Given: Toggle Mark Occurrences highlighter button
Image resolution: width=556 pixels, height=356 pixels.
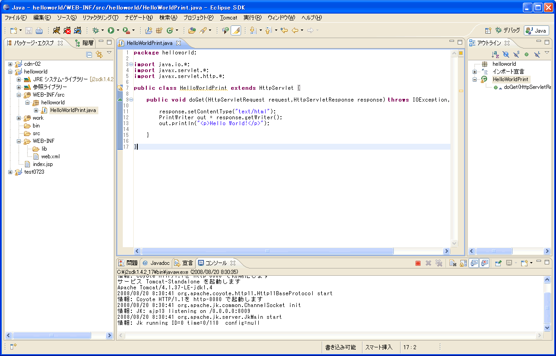Looking at the screenshot, I should [x=236, y=30].
